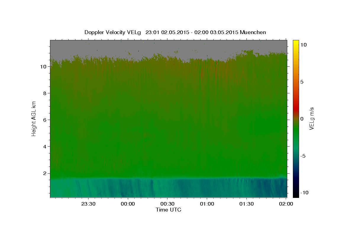Select the '00:30' time axis label
The height and width of the screenshot is (237, 355).
click(167, 204)
